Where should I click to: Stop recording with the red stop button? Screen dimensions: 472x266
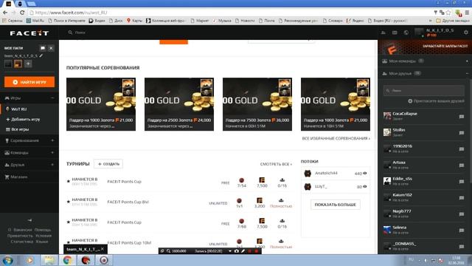coord(257,251)
